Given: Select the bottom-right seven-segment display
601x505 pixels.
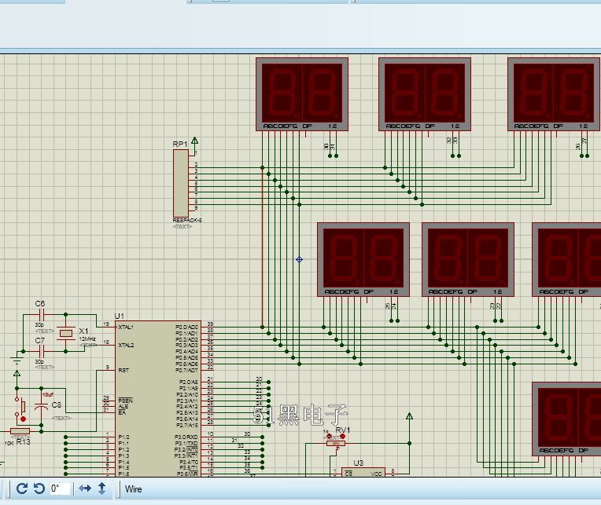Looking at the screenshot, I should [566, 419].
